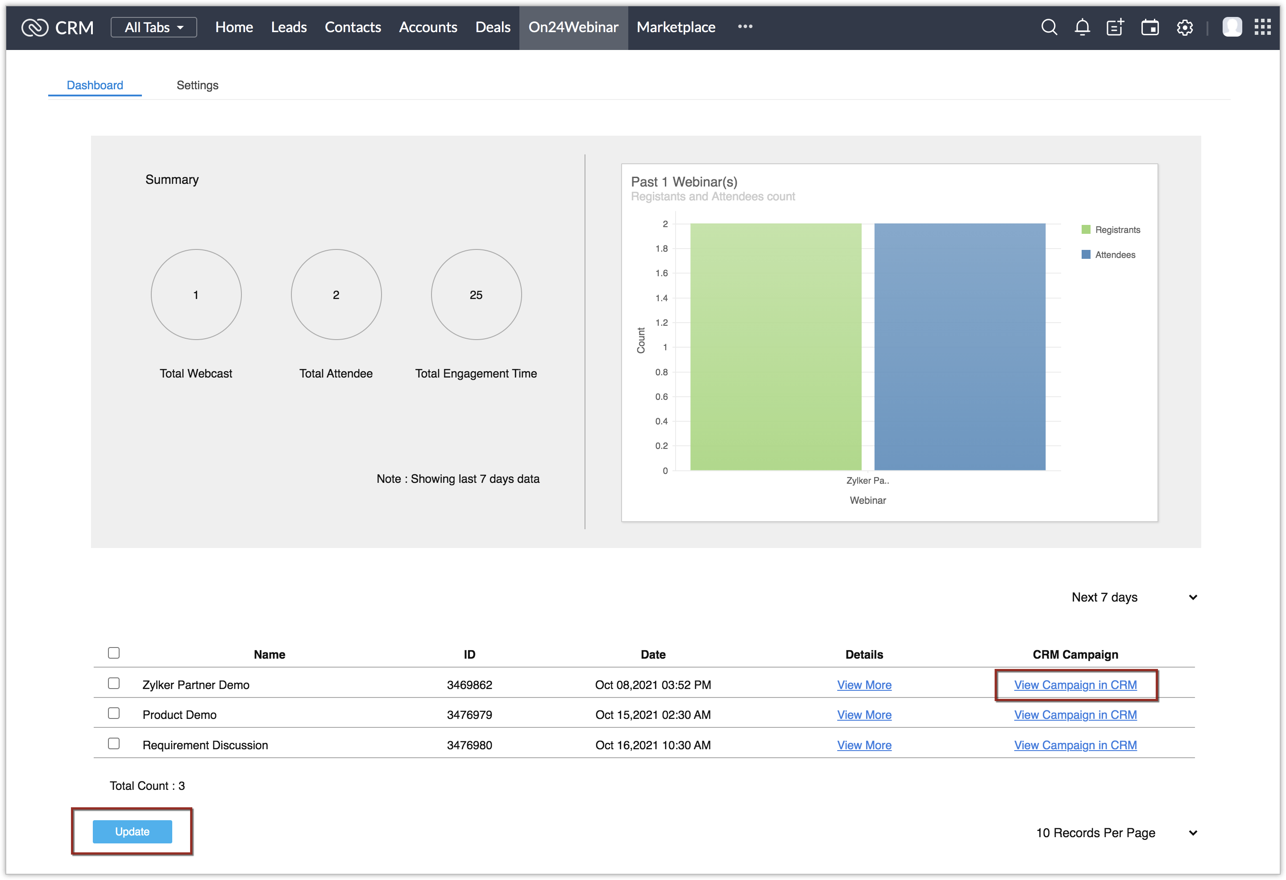This screenshot has width=1286, height=880.
Task: Click the create new record icon
Action: click(1115, 27)
